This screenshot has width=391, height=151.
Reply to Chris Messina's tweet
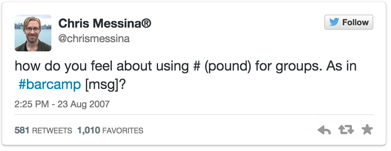point(324,130)
